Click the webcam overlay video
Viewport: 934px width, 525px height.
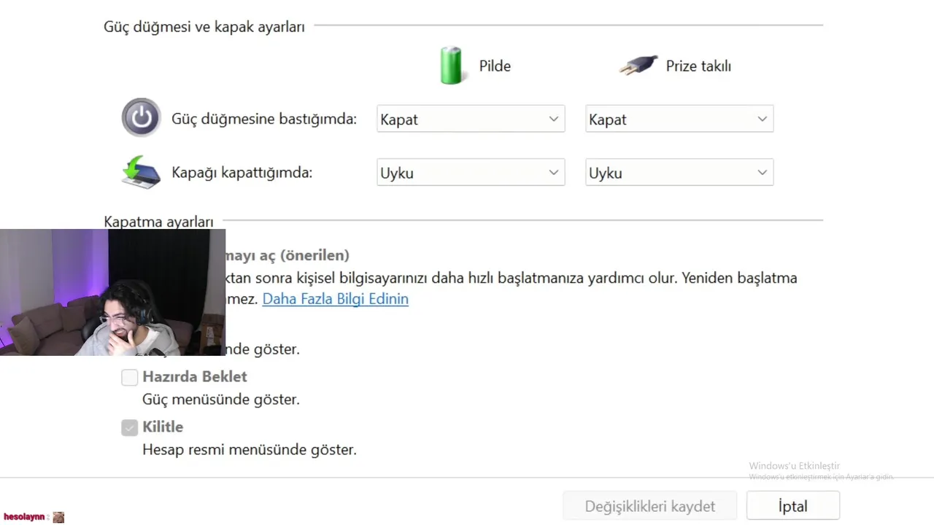pyautogui.click(x=112, y=292)
